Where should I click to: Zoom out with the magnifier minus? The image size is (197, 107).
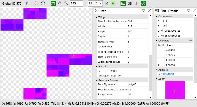pos(66,3)
